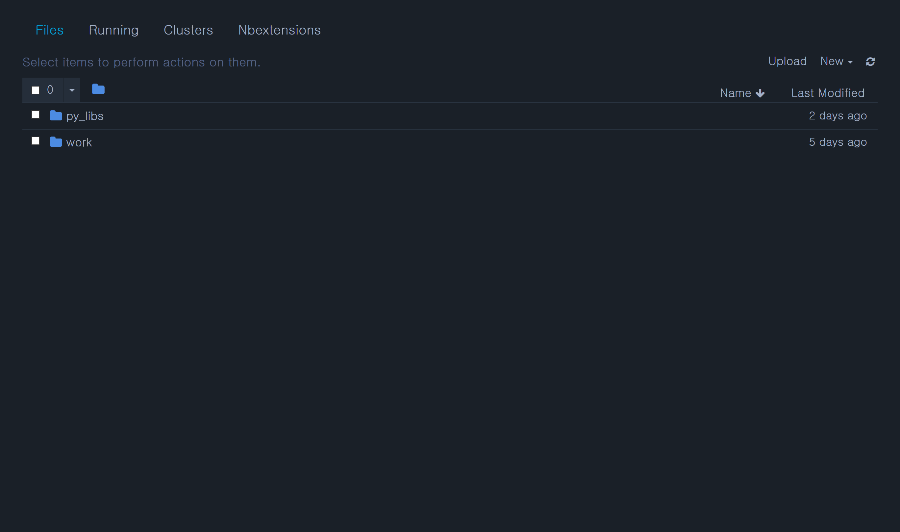Open the Clusters tab
Image resolution: width=900 pixels, height=532 pixels.
pos(188,30)
